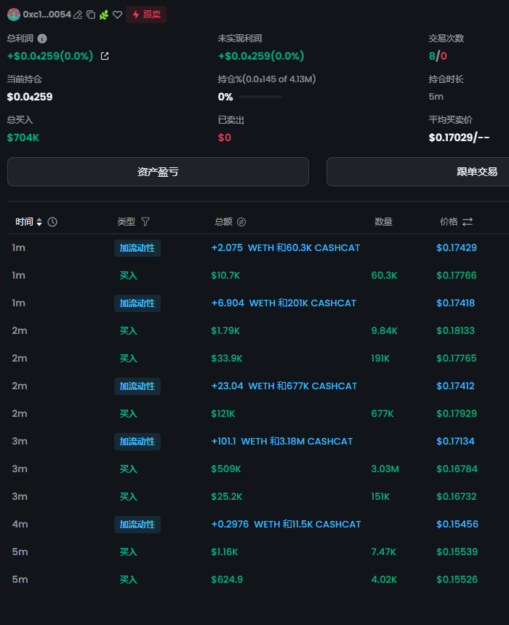This screenshot has height=625, width=509.
Task: Click the $624.9 buy amount
Action: pyautogui.click(x=227, y=580)
